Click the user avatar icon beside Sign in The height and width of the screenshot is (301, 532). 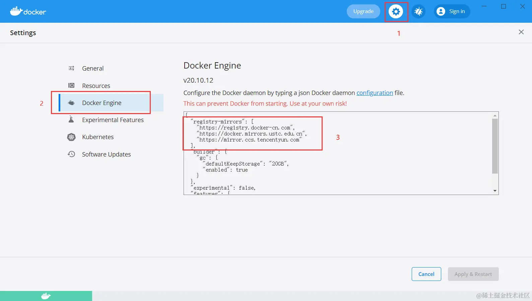pos(441,11)
